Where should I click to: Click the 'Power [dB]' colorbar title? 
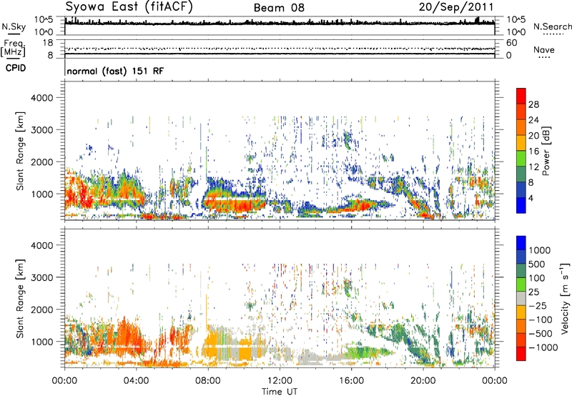pos(546,151)
